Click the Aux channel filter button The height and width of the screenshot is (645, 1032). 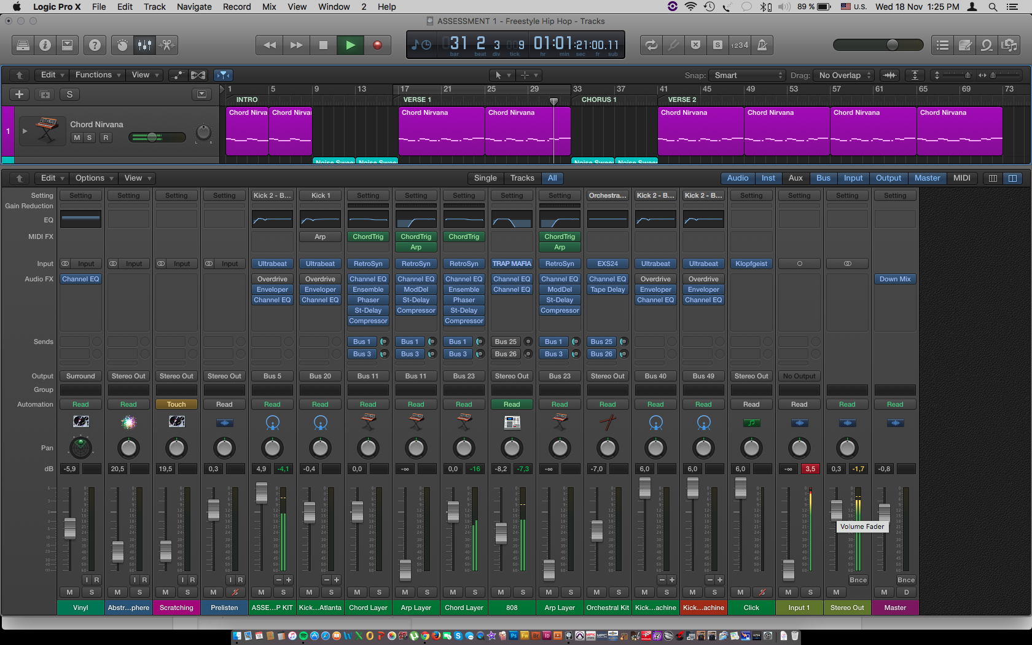pos(795,178)
